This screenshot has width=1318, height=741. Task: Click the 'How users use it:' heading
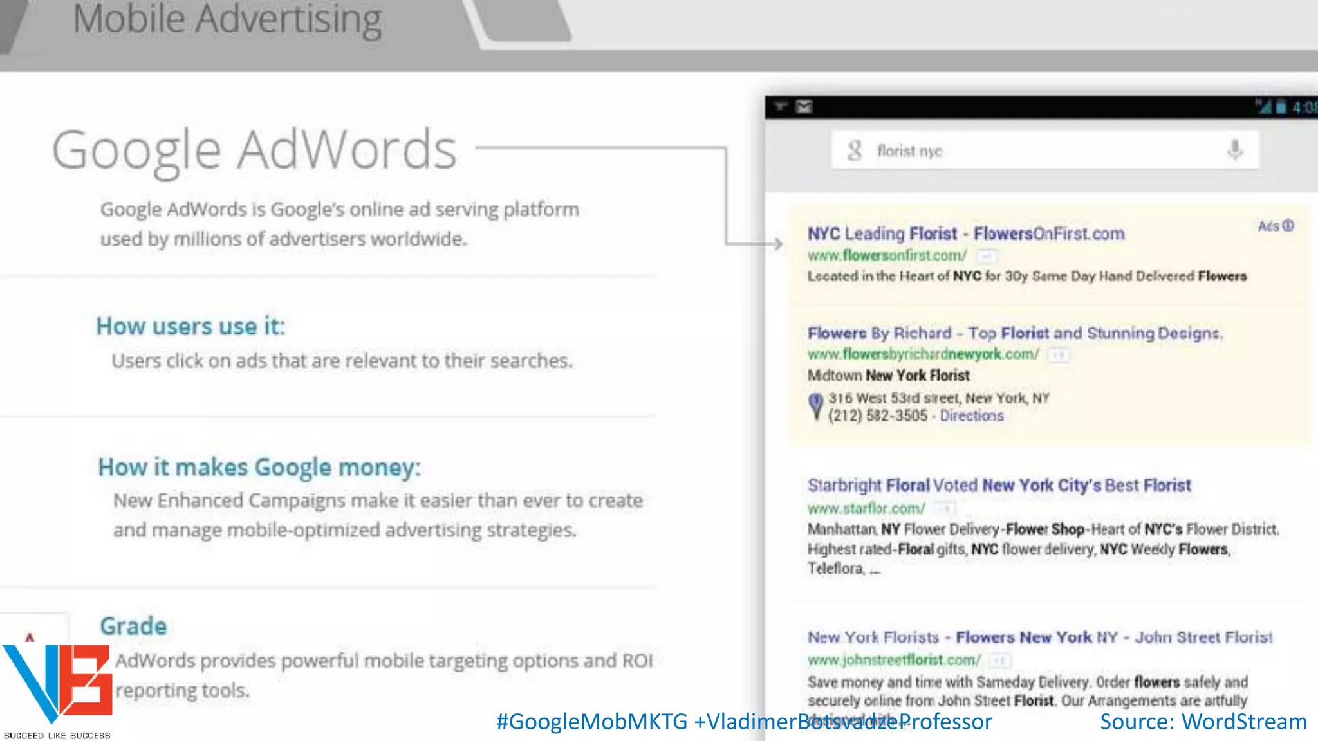point(190,326)
